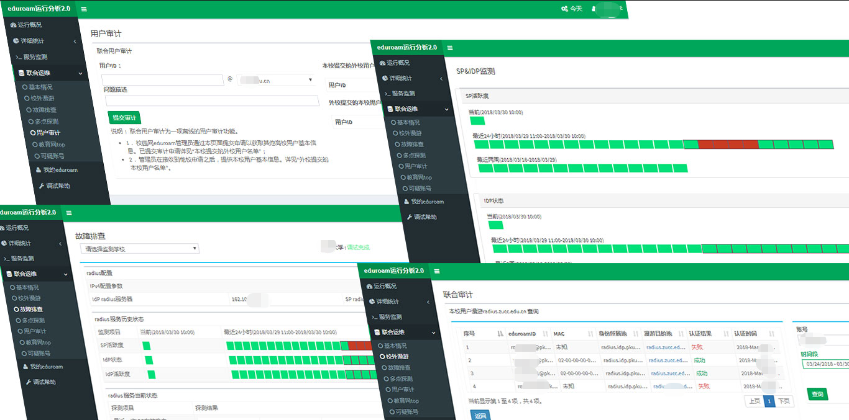This screenshot has height=420, width=849.
Task: Sort table by 认证时间 column
Action: (755, 334)
